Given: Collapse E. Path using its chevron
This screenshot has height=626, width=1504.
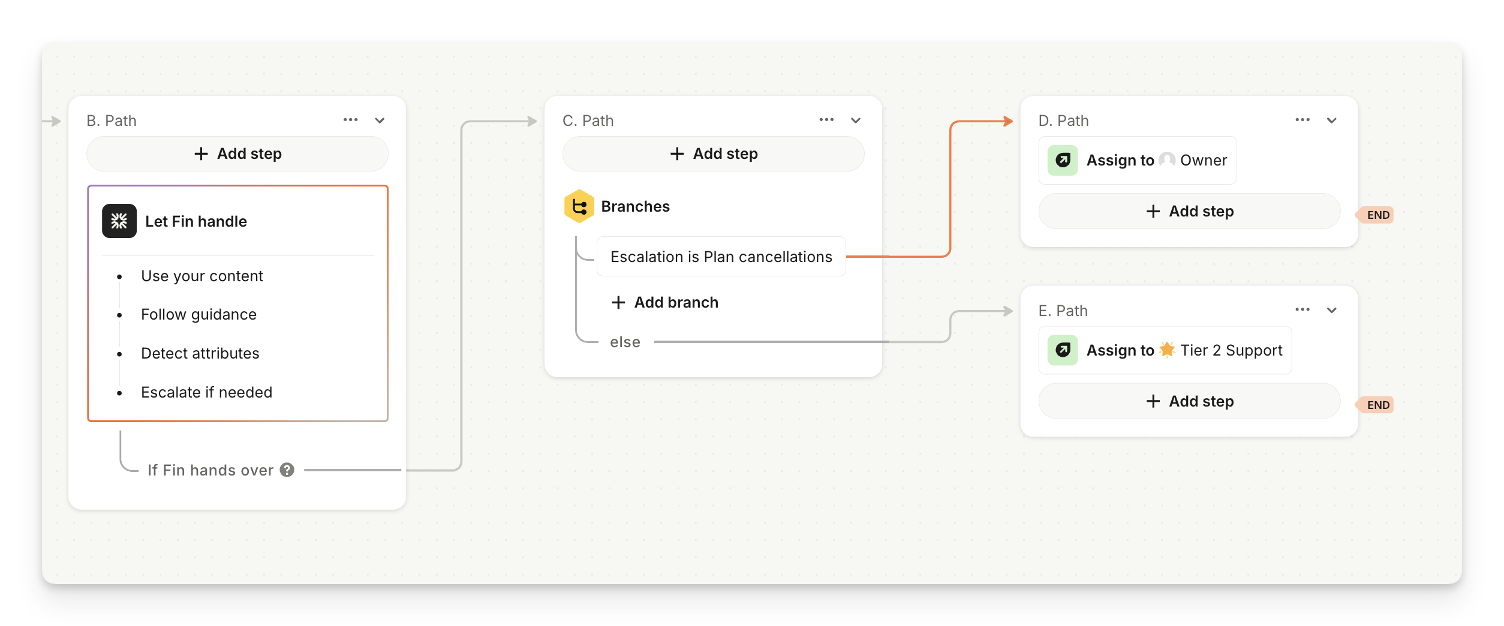Looking at the screenshot, I should click(1331, 311).
